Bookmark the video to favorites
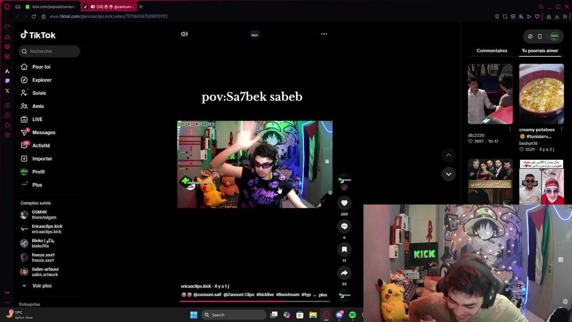The image size is (572, 322). (344, 250)
